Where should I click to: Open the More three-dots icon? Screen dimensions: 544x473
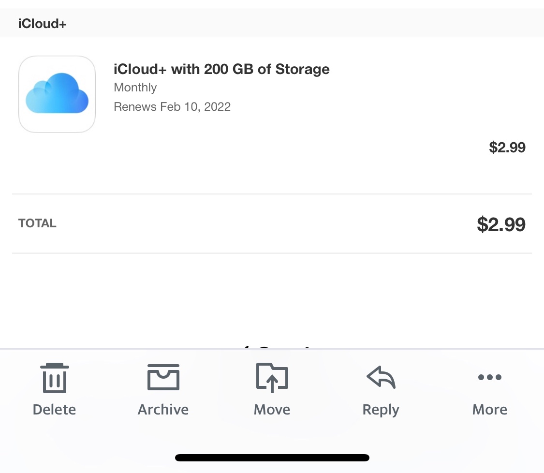[489, 377]
